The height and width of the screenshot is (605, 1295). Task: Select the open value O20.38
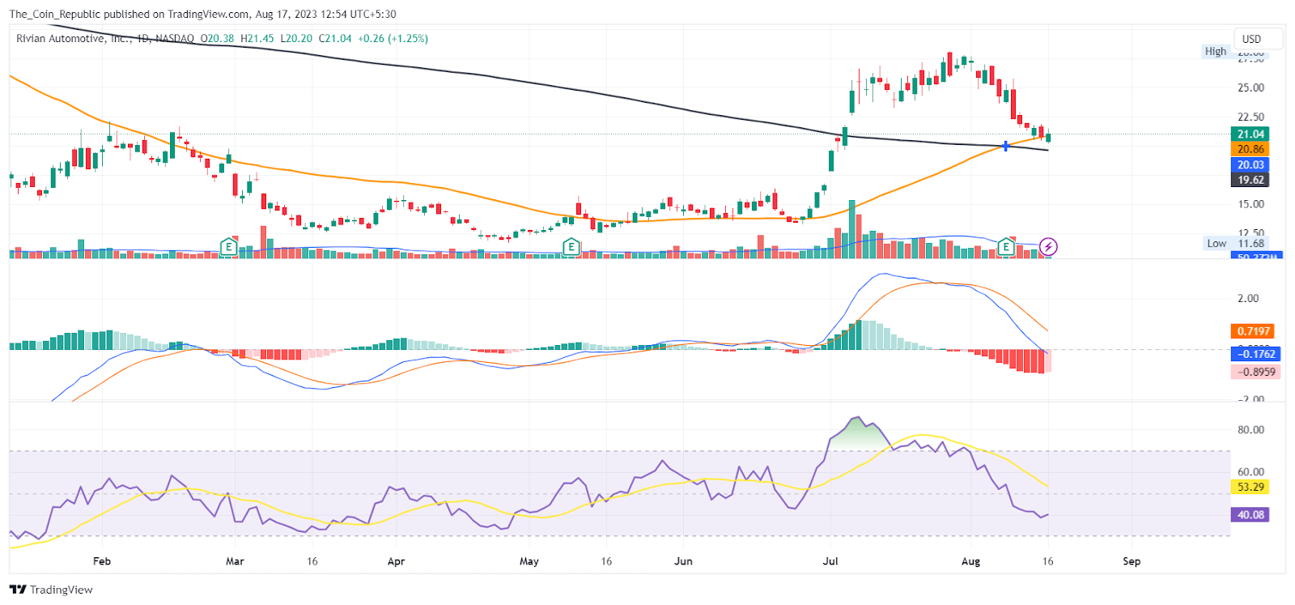click(218, 38)
